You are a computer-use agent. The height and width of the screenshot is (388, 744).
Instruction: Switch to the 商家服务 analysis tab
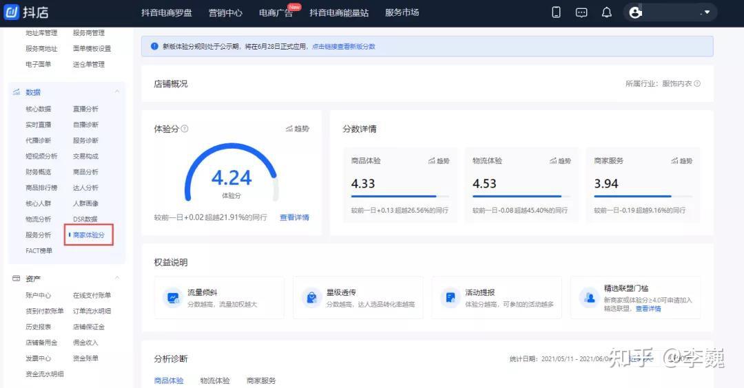[261, 380]
